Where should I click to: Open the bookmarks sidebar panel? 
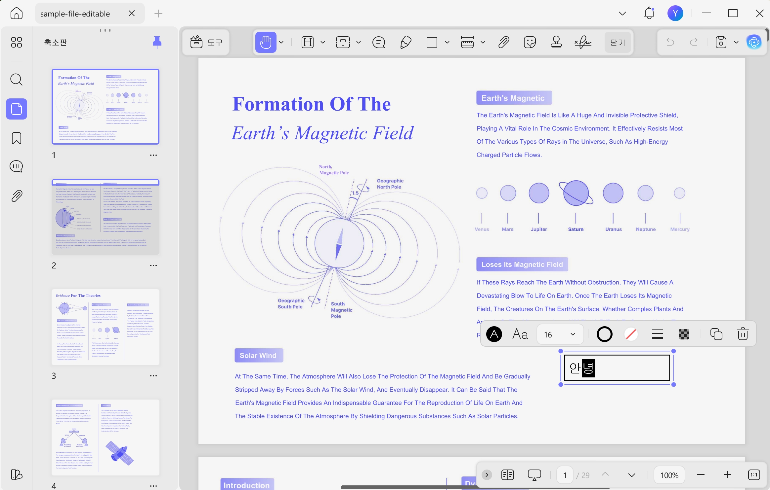click(x=17, y=138)
